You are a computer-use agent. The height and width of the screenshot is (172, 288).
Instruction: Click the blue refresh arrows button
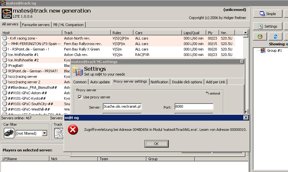pos(275,37)
